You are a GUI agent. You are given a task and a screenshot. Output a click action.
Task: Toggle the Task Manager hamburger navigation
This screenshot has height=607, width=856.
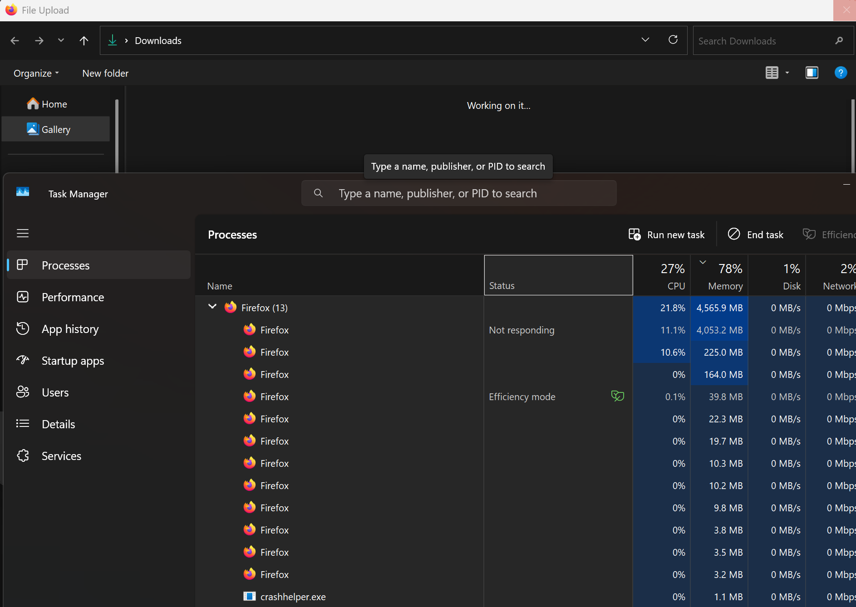[23, 233]
